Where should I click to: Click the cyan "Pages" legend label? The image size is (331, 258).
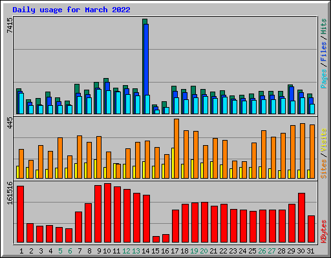(x=324, y=79)
